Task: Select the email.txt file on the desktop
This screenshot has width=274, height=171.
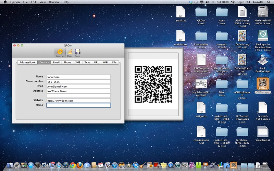Action: click(180, 14)
